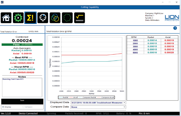Expand the Compare Data dropdown set to None
This screenshot has width=181, height=116.
(x=98, y=107)
